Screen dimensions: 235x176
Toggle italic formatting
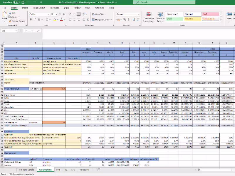point(35,19)
